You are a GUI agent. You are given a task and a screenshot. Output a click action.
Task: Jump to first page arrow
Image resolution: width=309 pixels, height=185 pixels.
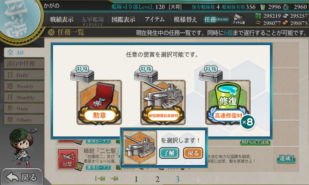pyautogui.click(x=100, y=178)
